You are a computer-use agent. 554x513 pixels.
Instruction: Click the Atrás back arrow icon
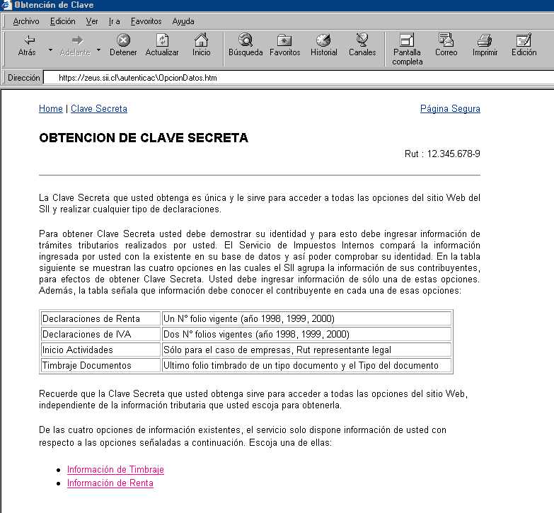28,41
